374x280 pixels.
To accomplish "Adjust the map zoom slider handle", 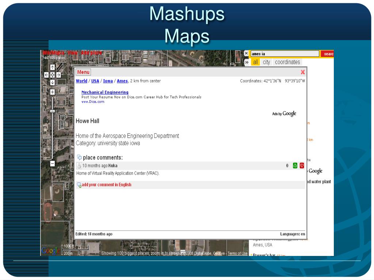I will tap(53, 111).
